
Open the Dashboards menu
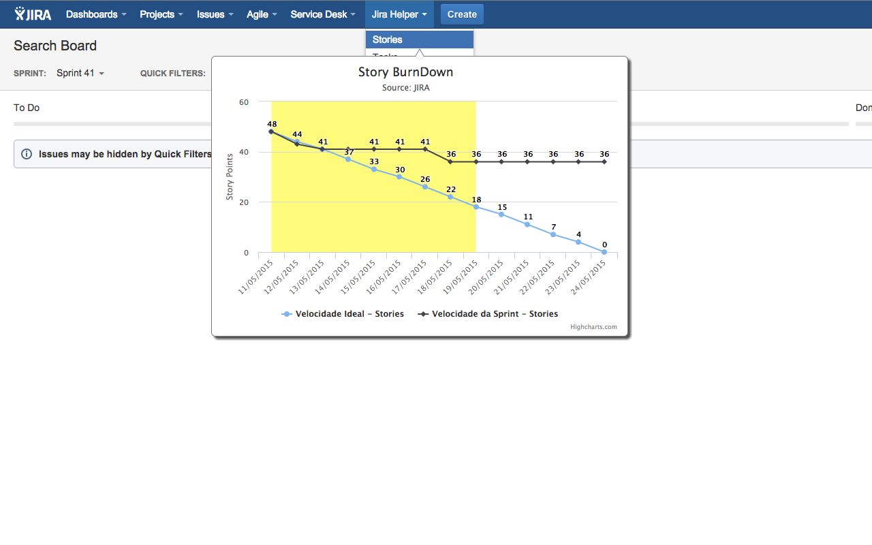[96, 14]
